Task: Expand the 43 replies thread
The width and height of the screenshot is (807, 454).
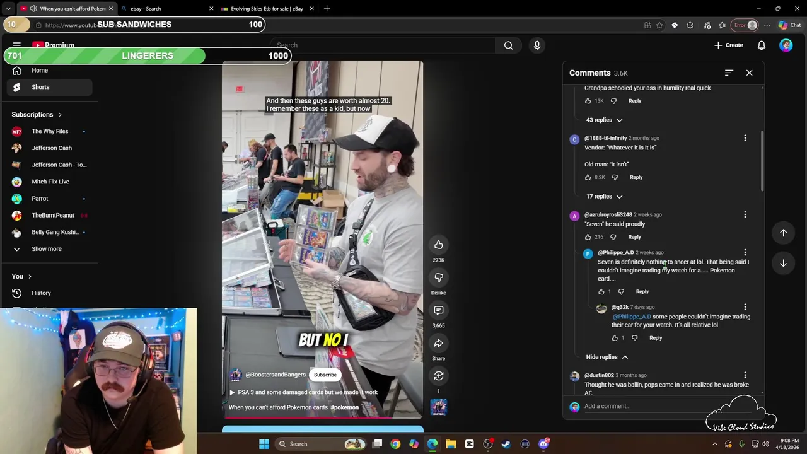Action: [604, 120]
